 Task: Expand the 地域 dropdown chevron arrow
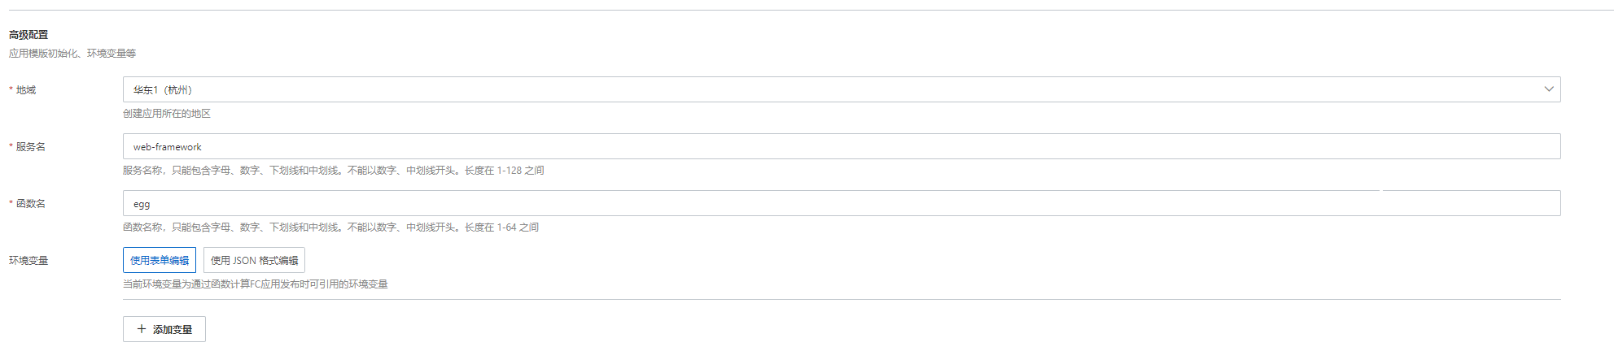tap(1548, 89)
